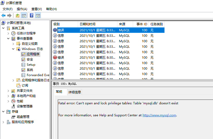Select the 安全 log in the tree
Viewport: 213px width, 139px height.
tap(30, 59)
